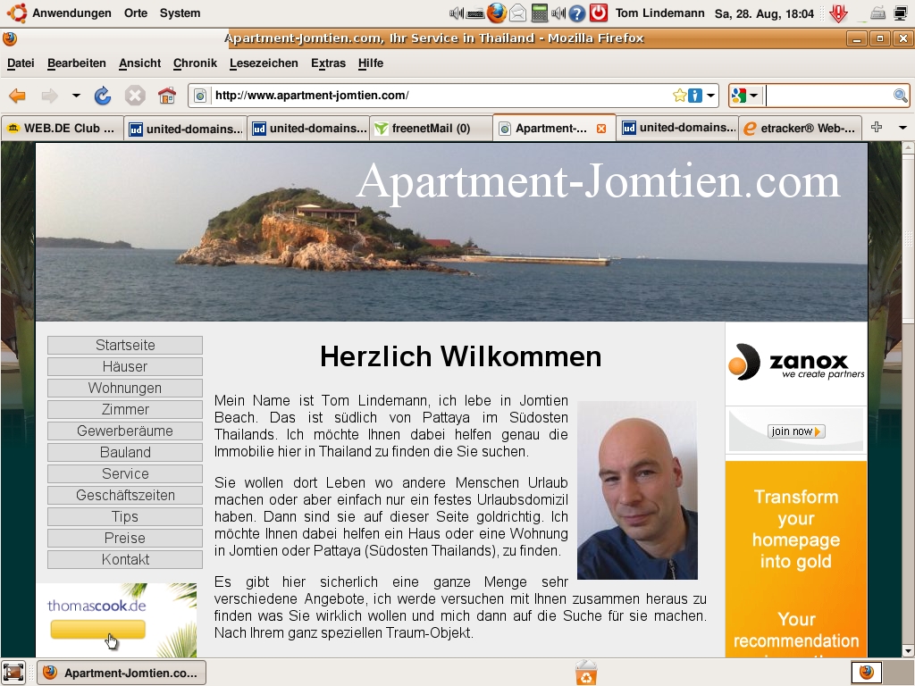Click the search box magnifier icon

pyautogui.click(x=901, y=96)
